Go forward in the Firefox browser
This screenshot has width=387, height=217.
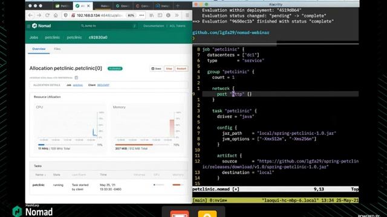click(x=39, y=15)
